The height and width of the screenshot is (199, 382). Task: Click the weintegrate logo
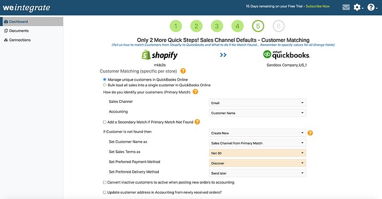[x=27, y=8]
